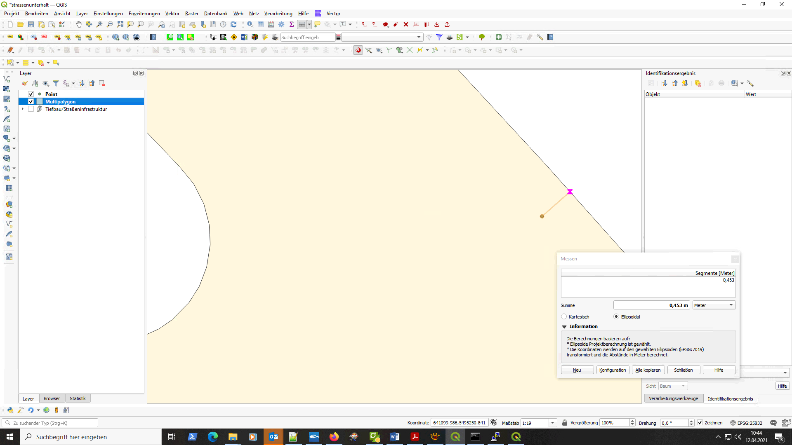
Task: Select the Ellipsoidal radio button
Action: (616, 316)
